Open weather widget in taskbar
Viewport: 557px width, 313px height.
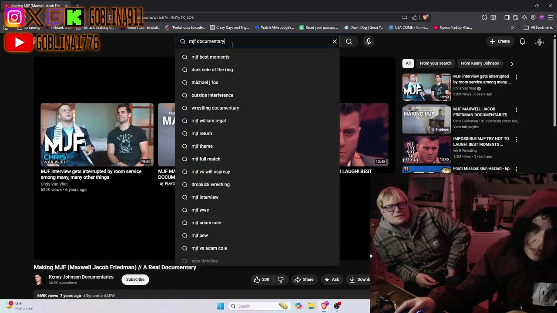[19, 306]
